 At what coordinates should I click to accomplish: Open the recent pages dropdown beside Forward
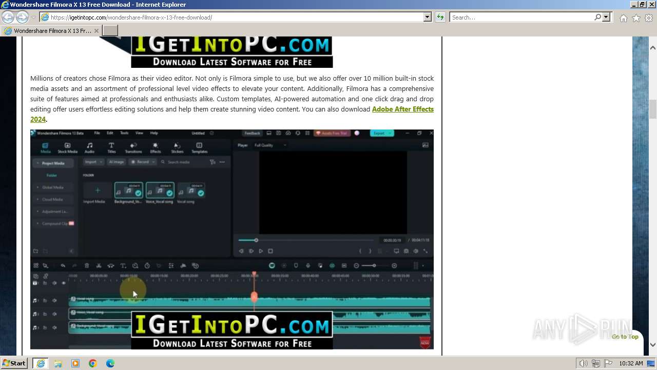33,17
